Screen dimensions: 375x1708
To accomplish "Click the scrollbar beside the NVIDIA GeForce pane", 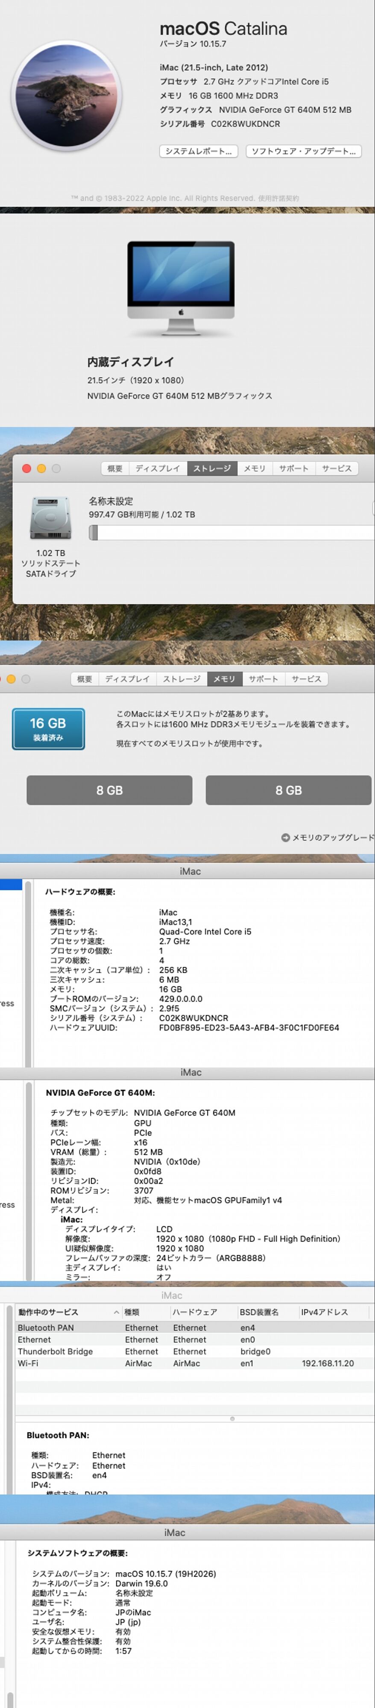I will point(28,1182).
